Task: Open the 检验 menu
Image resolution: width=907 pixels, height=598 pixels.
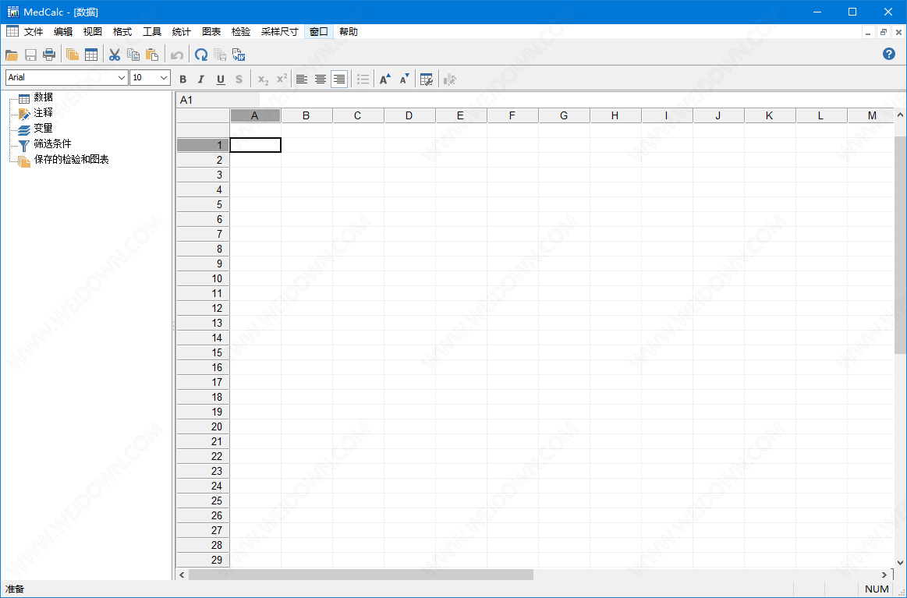Action: [x=241, y=32]
